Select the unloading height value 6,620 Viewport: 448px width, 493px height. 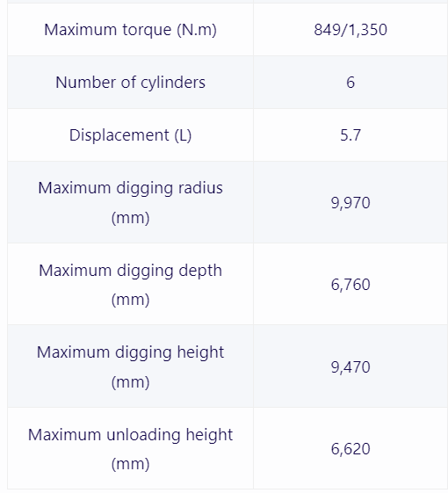click(350, 449)
